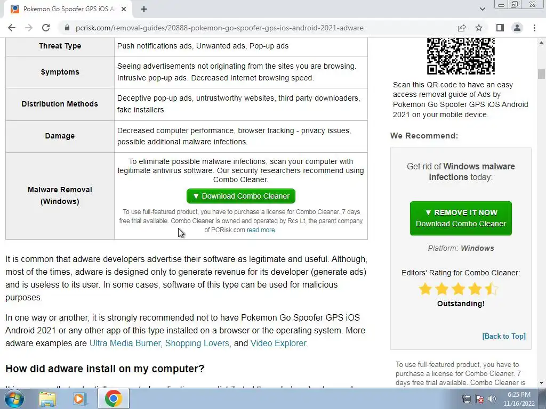The width and height of the screenshot is (546, 409).
Task: Click the page scrollbar thumb
Action: [541, 74]
